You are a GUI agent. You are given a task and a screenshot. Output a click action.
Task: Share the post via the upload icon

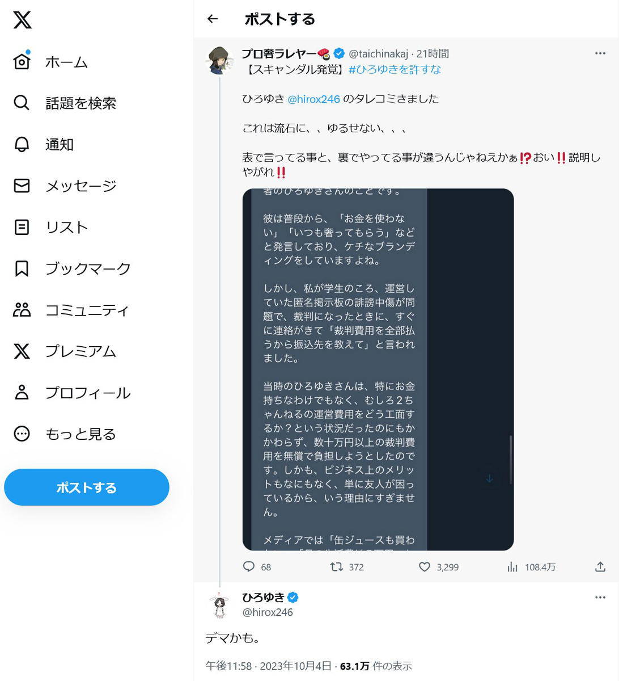click(x=600, y=566)
